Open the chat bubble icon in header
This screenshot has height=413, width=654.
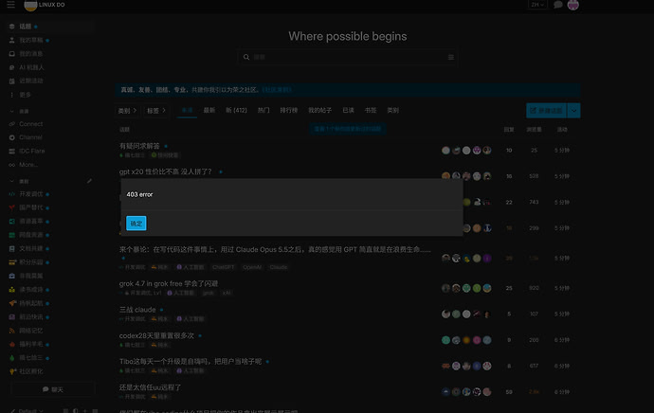pyautogui.click(x=557, y=5)
